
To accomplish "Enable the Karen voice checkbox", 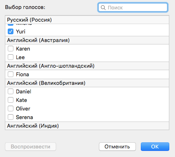I will 11,49.
